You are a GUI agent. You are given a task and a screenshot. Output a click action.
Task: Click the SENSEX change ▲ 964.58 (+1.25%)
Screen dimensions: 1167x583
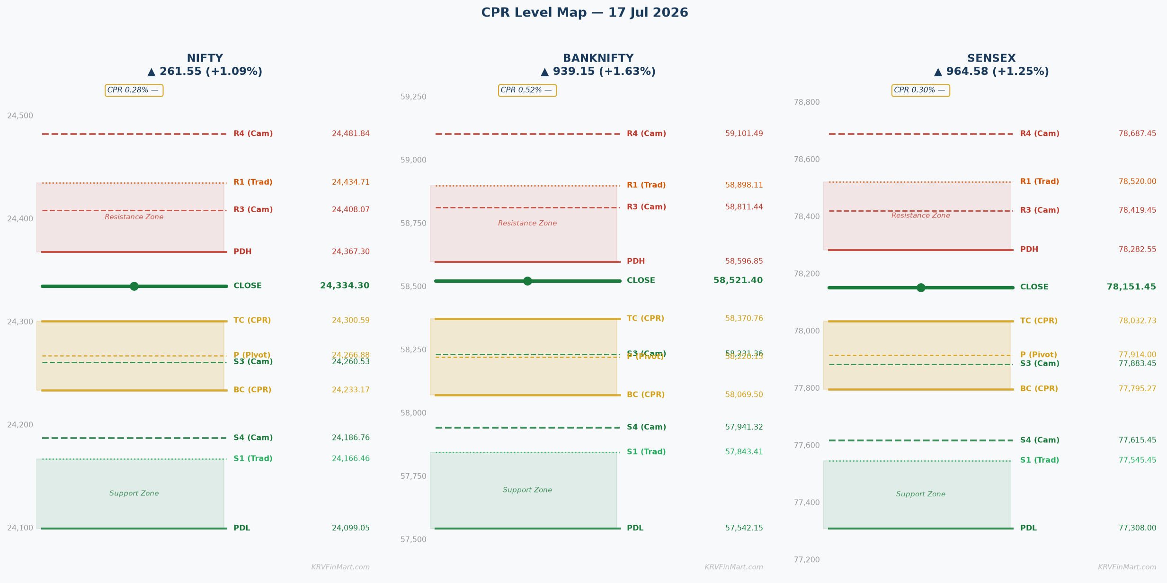pyautogui.click(x=991, y=72)
